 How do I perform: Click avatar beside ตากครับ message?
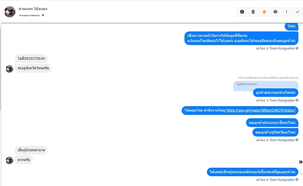click(10, 160)
